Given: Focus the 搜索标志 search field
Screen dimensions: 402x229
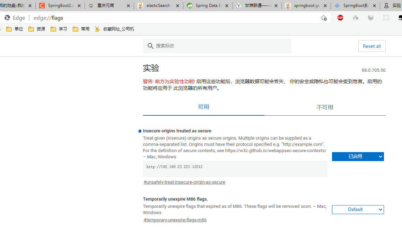Looking at the screenshot, I should pyautogui.click(x=217, y=46).
